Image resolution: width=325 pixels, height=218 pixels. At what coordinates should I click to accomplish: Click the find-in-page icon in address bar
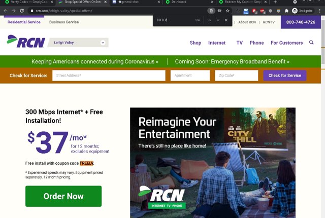(211, 11)
